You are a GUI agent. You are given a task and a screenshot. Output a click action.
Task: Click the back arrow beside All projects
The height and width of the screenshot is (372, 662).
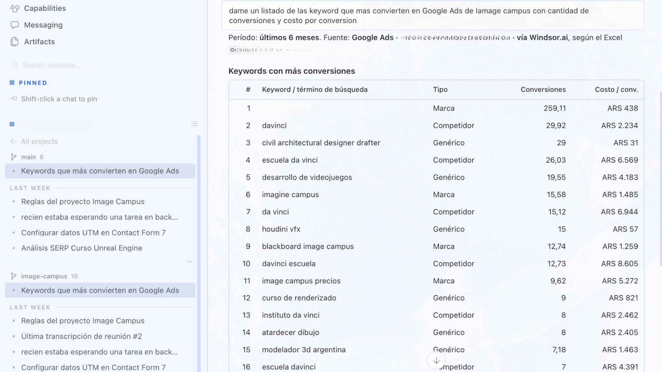click(x=13, y=141)
